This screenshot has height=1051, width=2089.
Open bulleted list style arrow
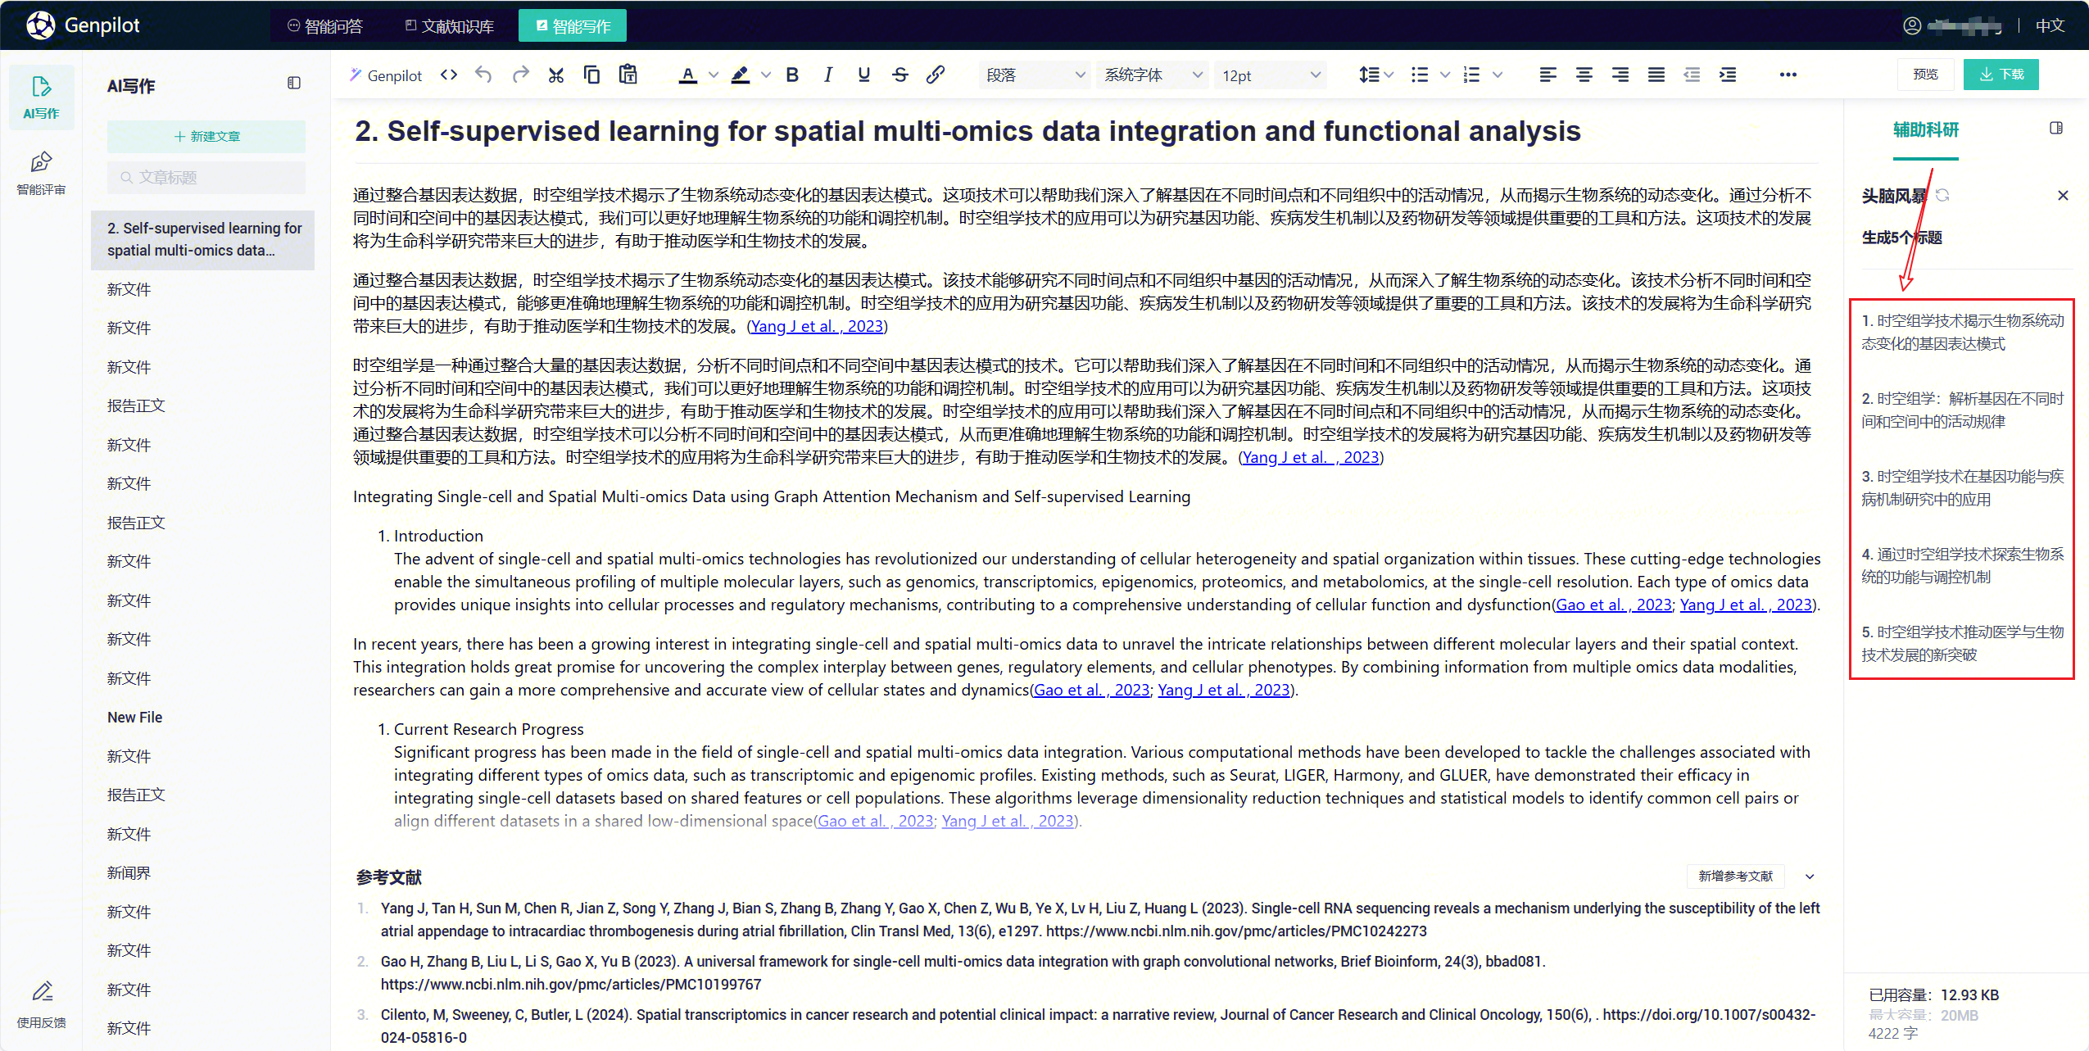tap(1445, 75)
